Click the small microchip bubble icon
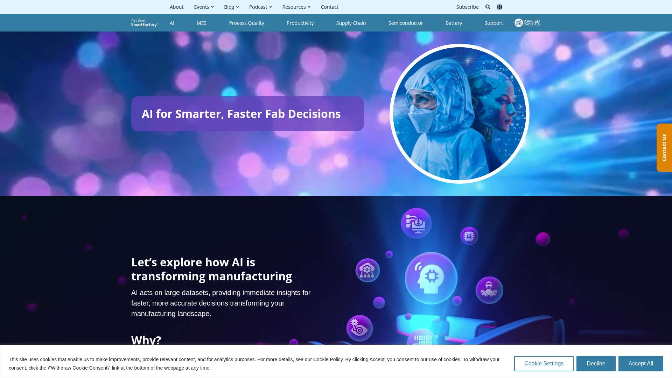This screenshot has height=378, width=672. [469, 236]
